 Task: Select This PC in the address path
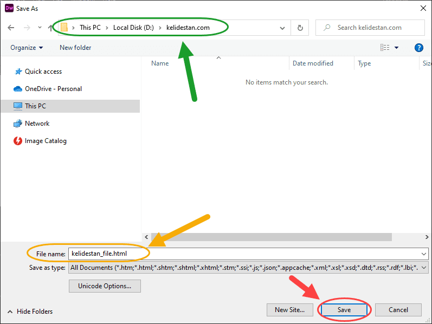click(90, 28)
